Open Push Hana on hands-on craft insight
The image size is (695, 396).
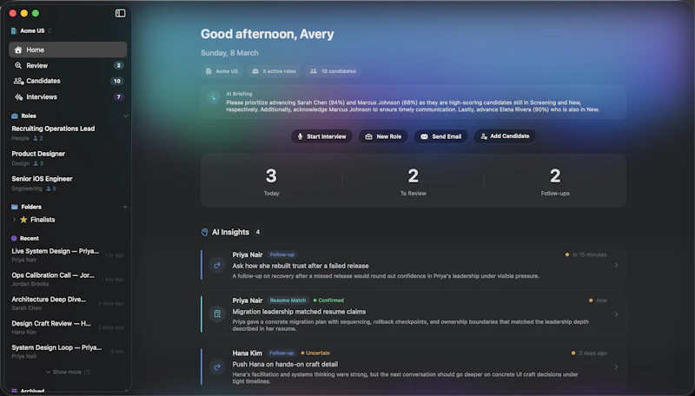tap(414, 366)
